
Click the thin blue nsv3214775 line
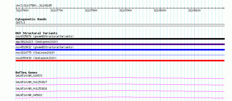pos(120,55)
